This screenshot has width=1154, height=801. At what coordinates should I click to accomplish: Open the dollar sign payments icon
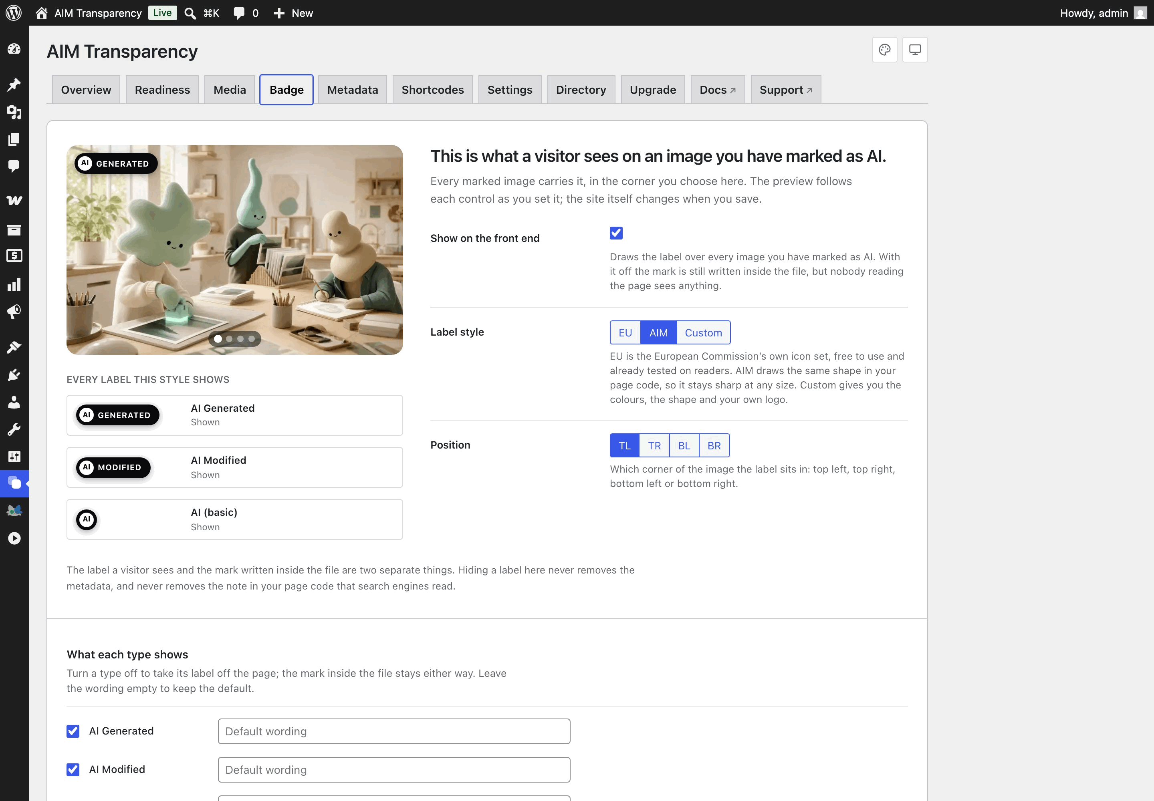coord(14,256)
